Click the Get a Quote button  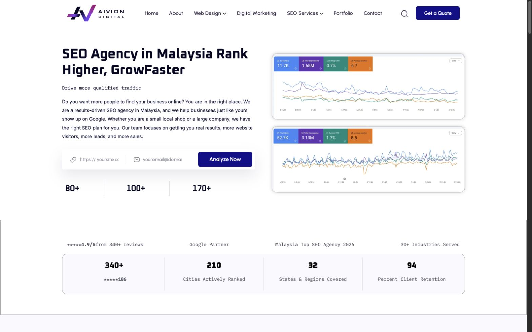coord(438,13)
